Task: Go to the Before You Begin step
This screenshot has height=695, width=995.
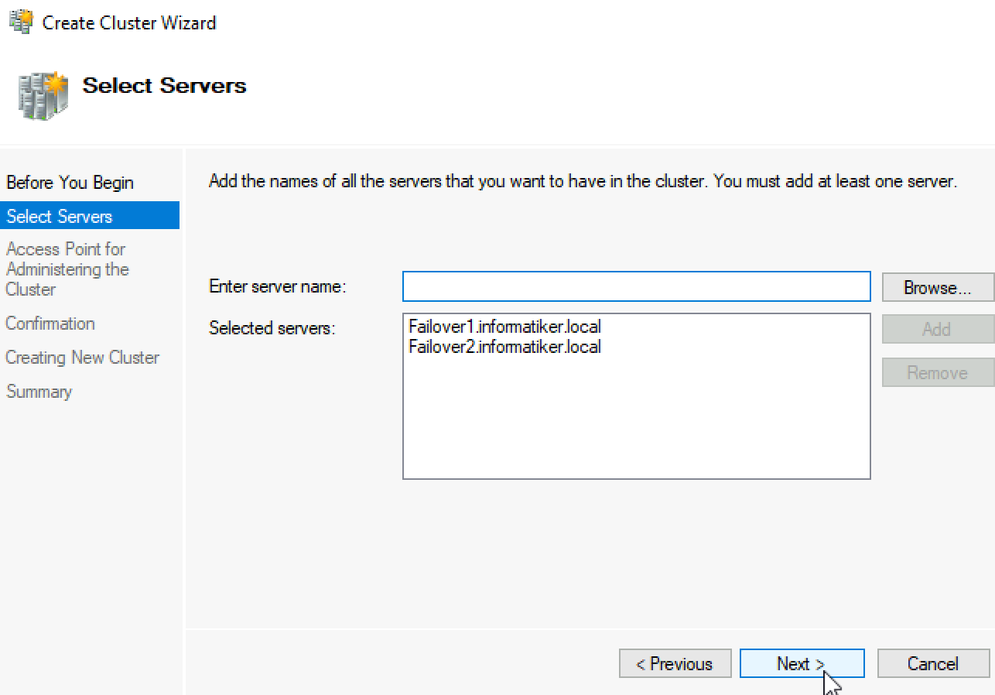Action: pos(70,183)
